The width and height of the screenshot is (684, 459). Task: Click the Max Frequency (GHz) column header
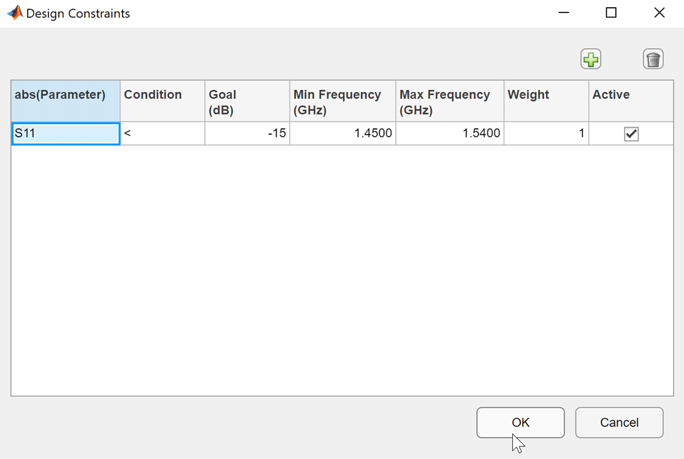(450, 101)
